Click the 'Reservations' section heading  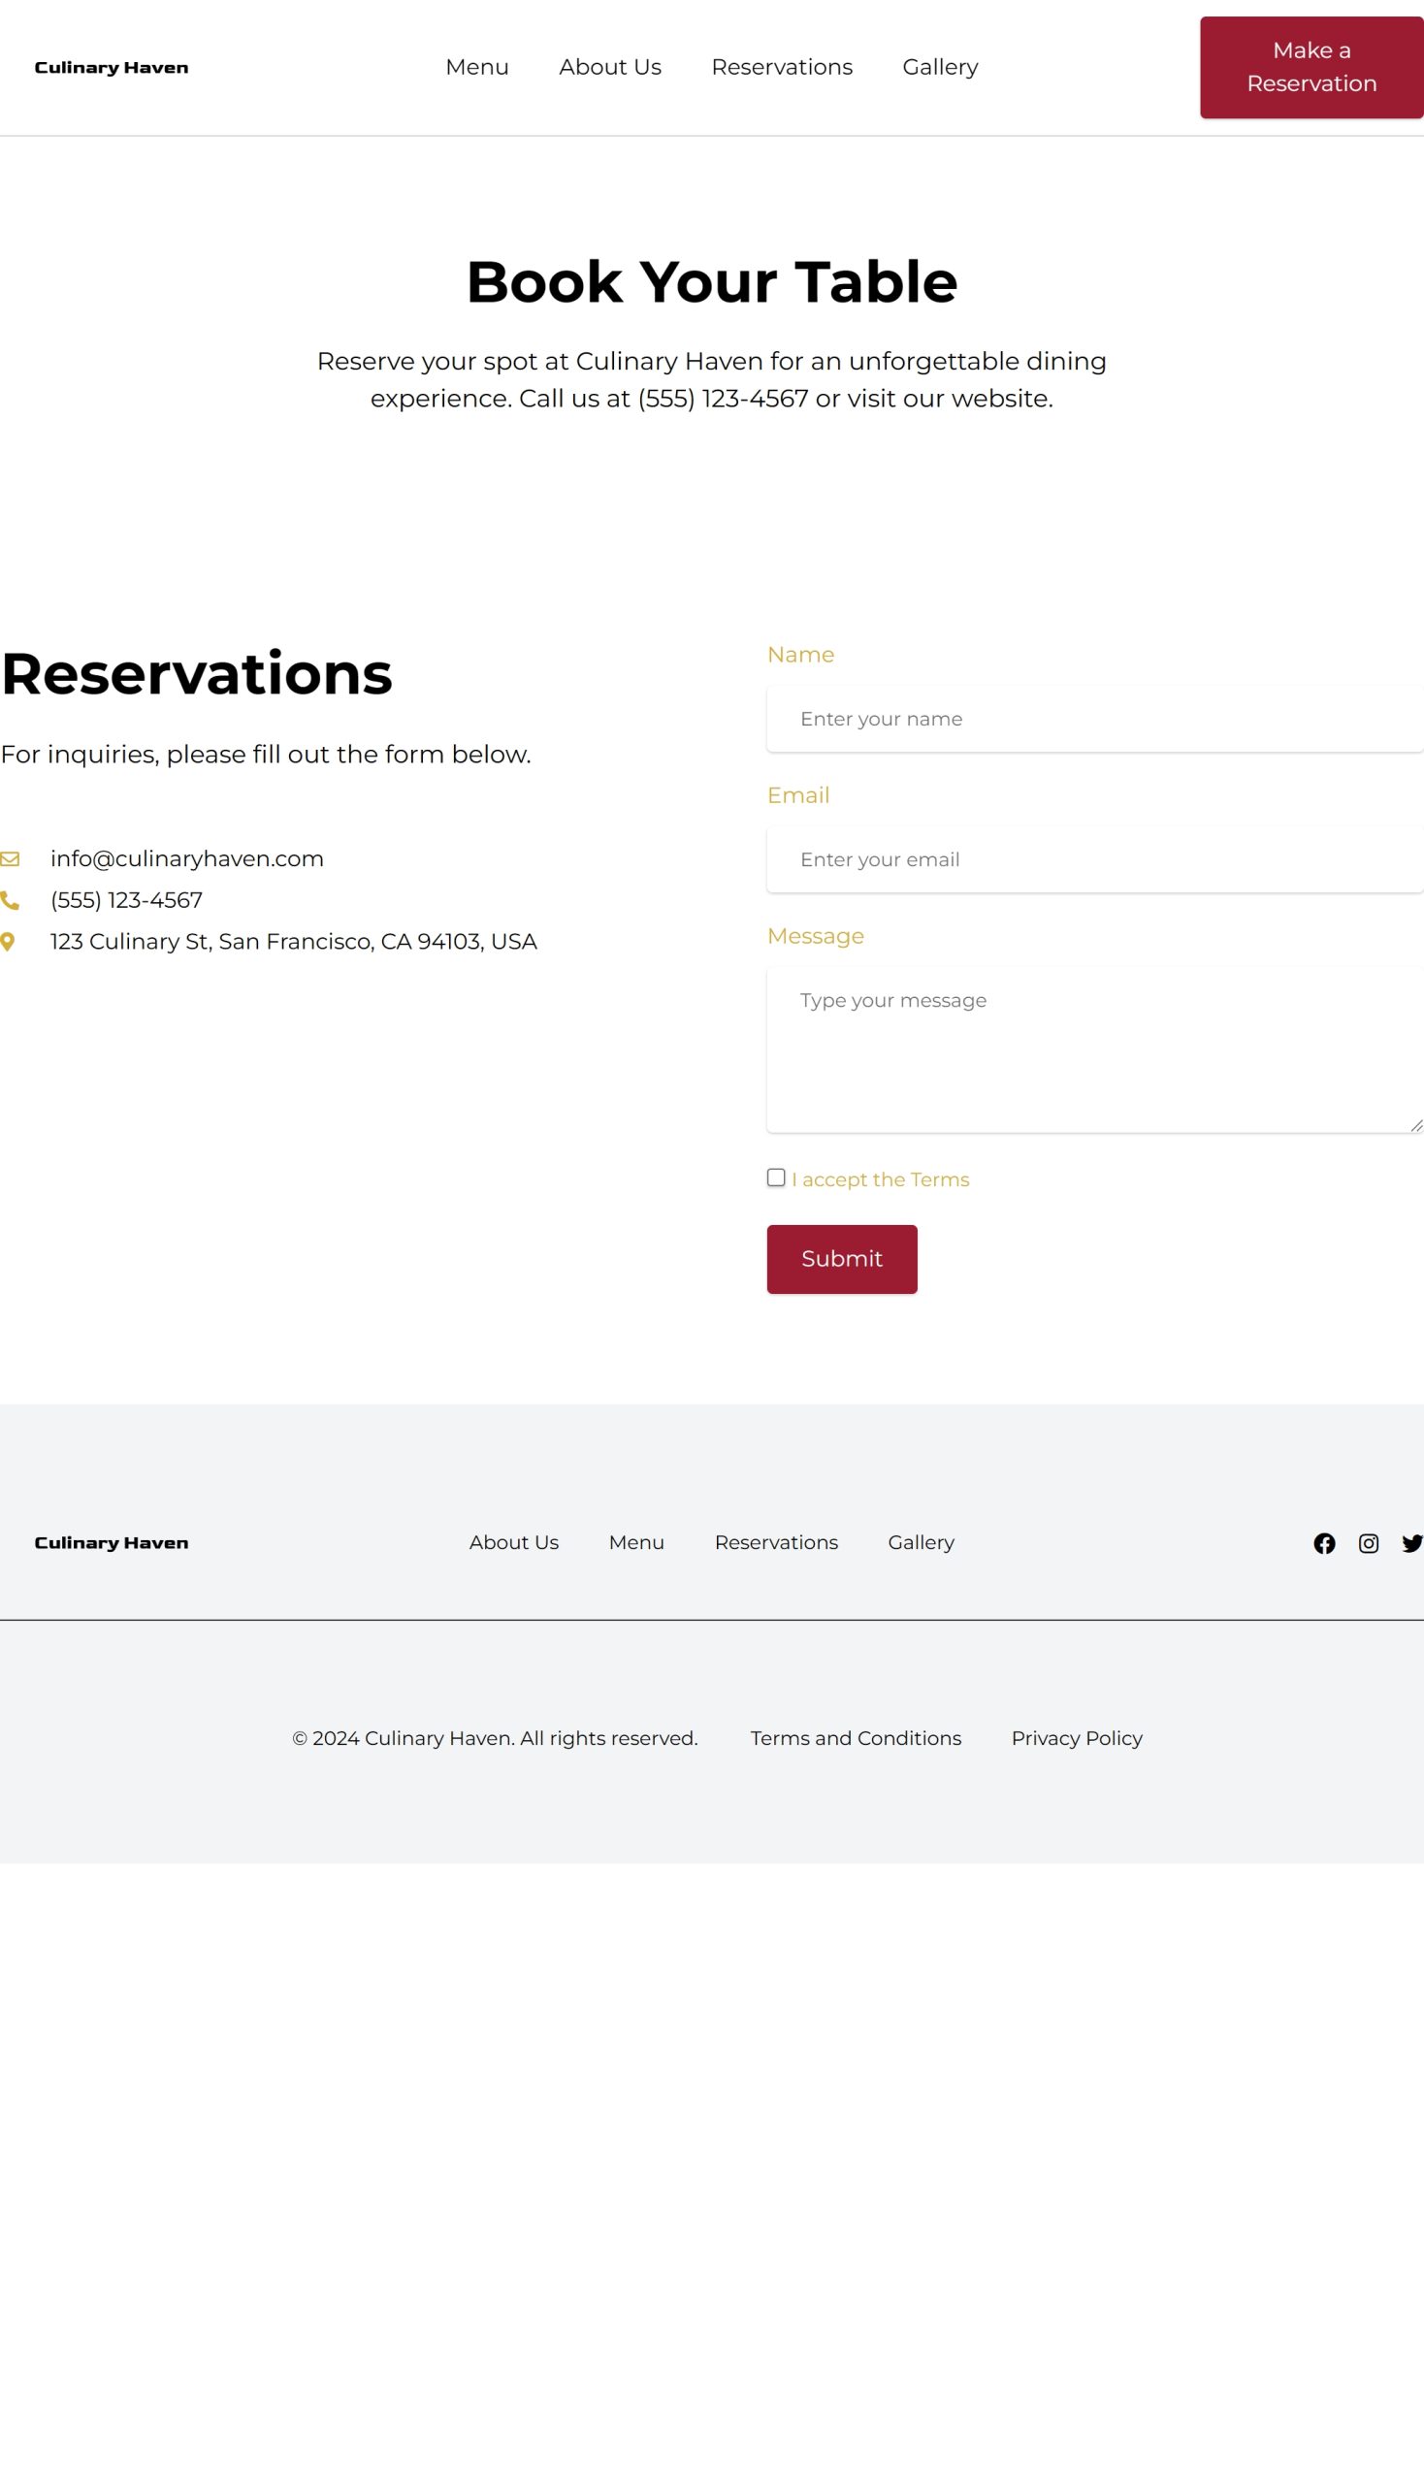click(197, 674)
